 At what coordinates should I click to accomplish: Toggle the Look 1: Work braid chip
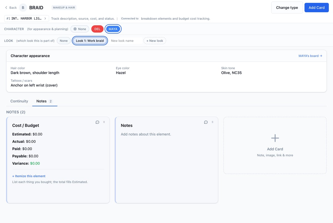point(90,41)
